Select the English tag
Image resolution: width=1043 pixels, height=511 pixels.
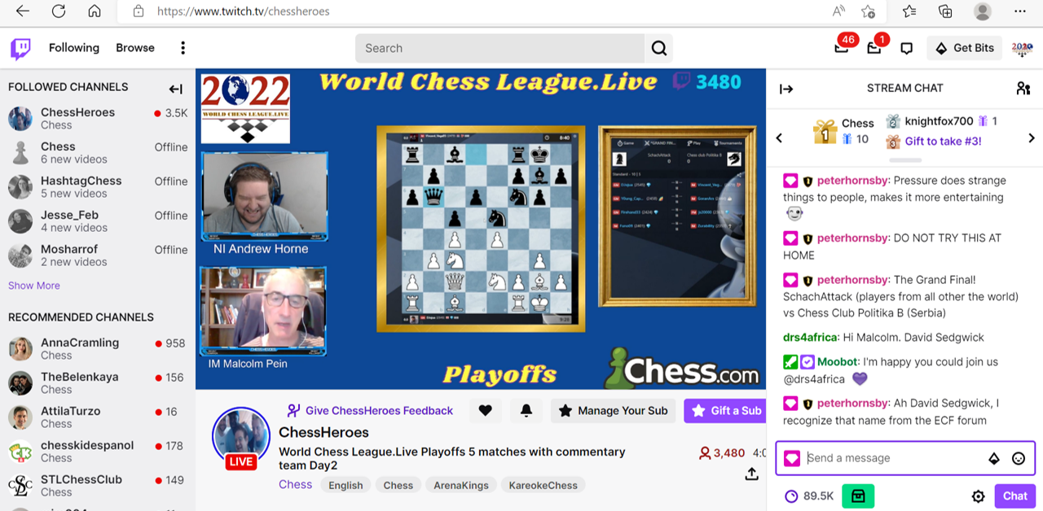click(x=345, y=485)
